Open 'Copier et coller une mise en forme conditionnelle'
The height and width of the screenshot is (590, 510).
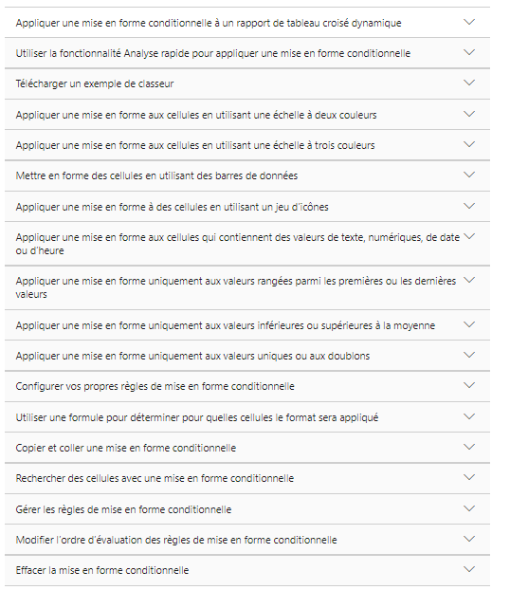pos(247,448)
